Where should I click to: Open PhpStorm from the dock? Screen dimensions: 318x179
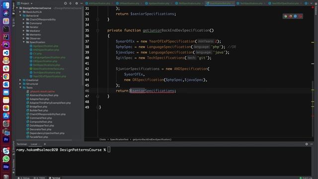click(x=6, y=45)
